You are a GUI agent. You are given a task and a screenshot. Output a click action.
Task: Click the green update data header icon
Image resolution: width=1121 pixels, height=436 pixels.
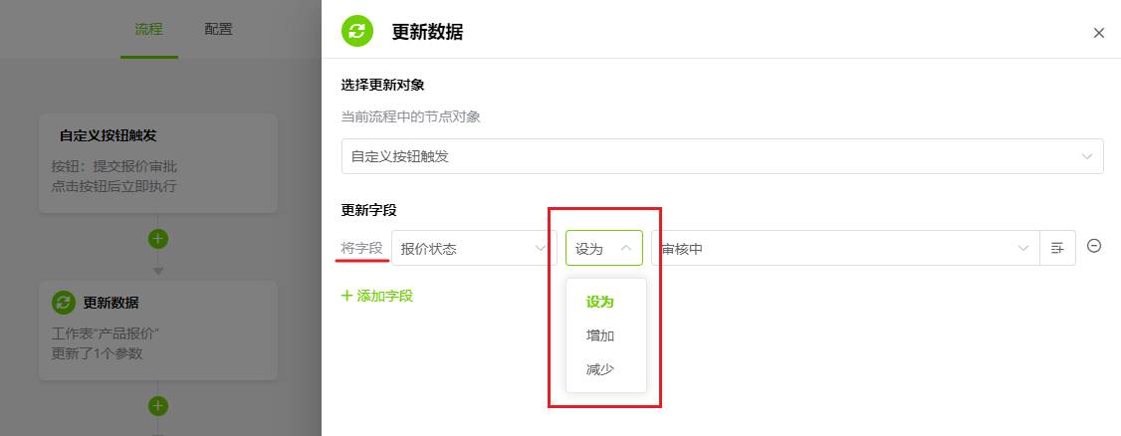tap(356, 32)
